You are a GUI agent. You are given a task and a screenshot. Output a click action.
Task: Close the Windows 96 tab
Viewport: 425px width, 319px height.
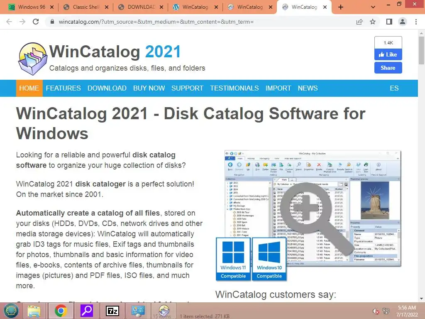point(52,7)
